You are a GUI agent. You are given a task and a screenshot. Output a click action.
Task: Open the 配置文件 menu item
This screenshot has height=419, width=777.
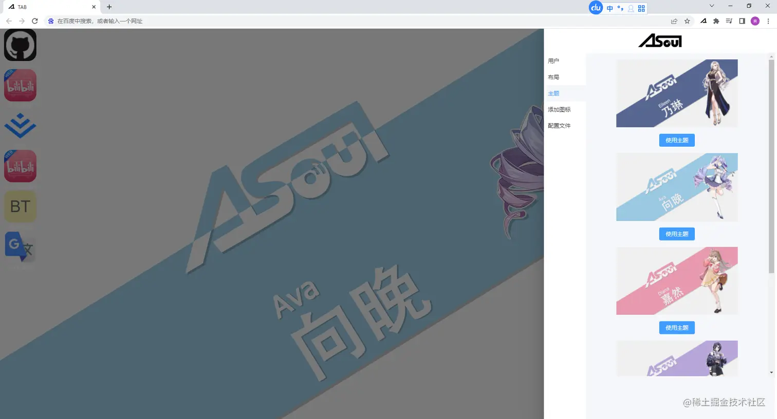point(565,126)
